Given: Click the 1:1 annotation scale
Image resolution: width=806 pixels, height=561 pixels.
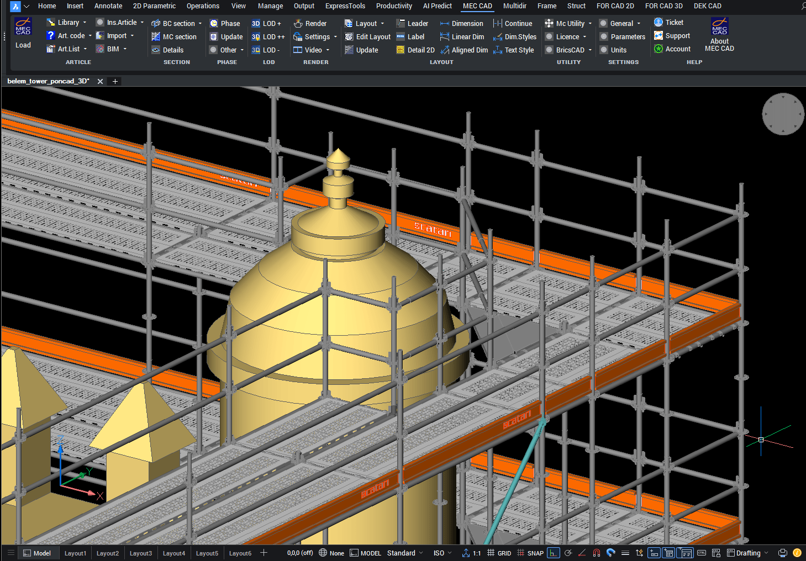Looking at the screenshot, I should click(471, 553).
